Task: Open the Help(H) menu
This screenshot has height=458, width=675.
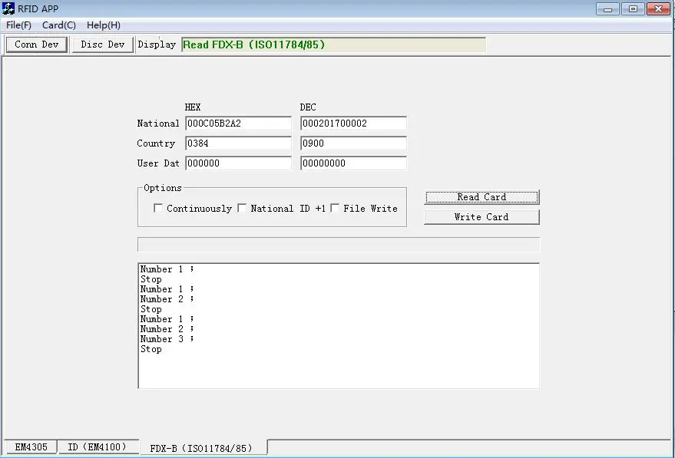Action: tap(104, 25)
